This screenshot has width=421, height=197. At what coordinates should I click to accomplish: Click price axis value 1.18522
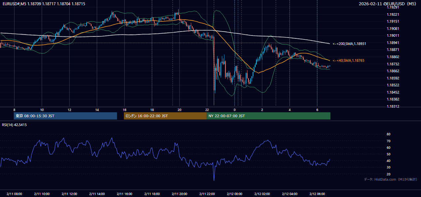[x=393, y=85]
